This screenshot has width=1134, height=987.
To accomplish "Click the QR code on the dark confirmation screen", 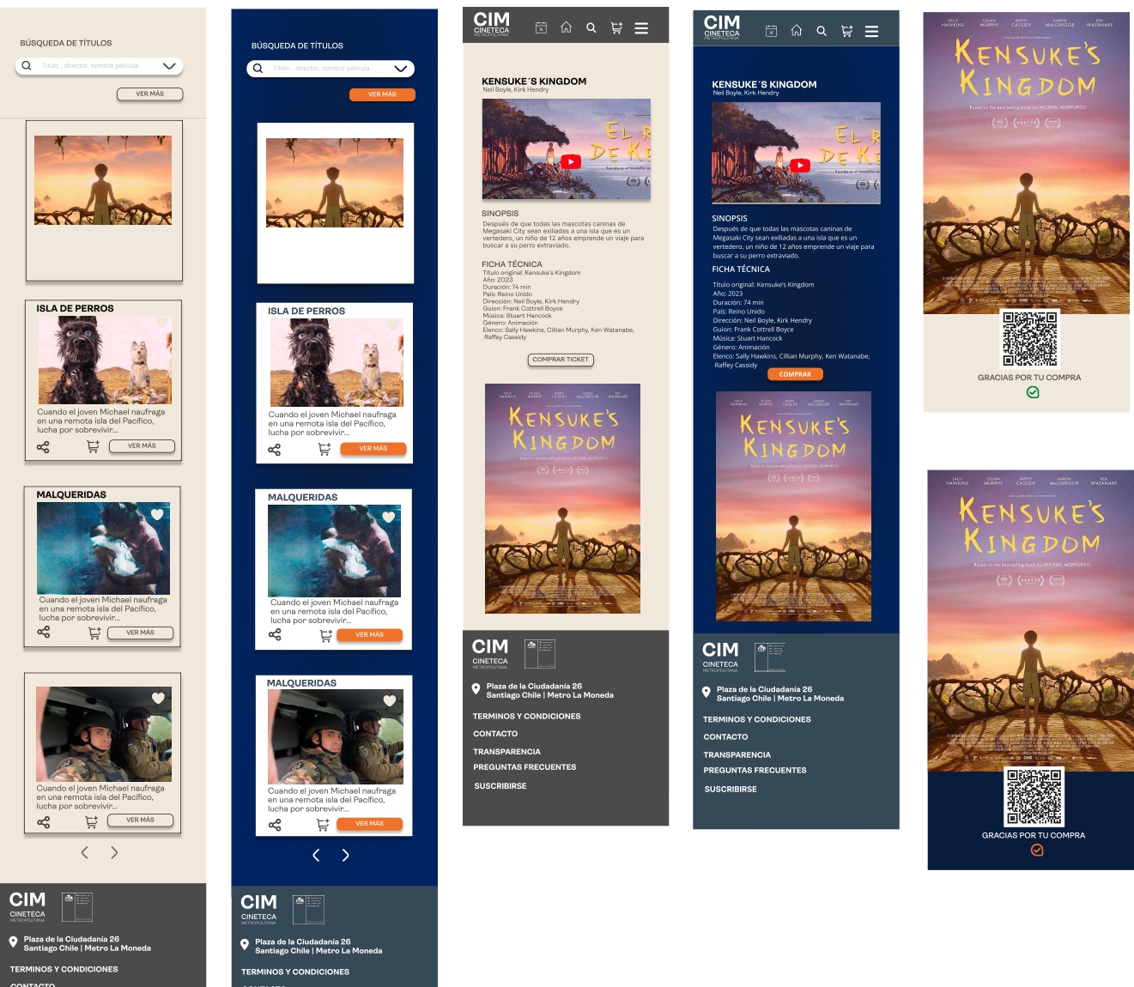I will pos(1034,797).
